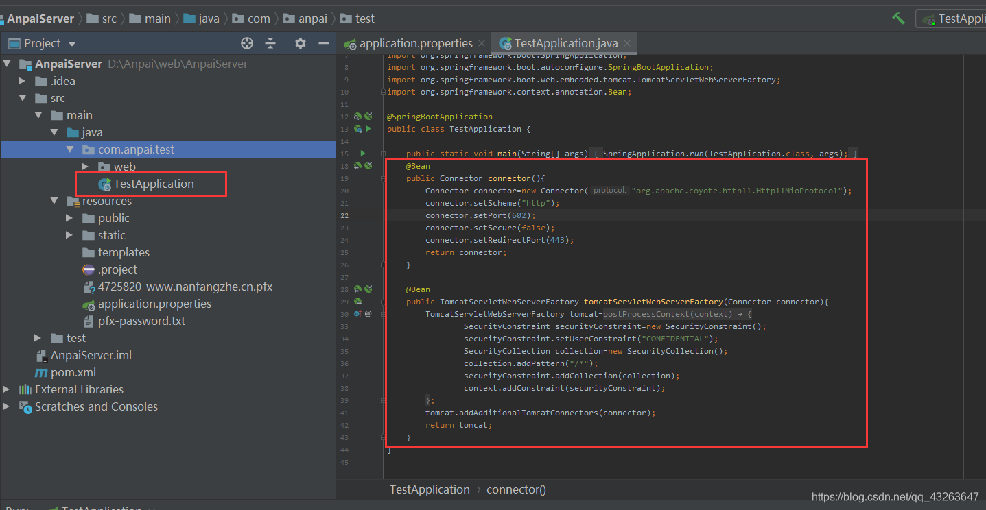986x510 pixels.
Task: Click the first Spring bean gutter icon on line 28
Action: (x=357, y=289)
